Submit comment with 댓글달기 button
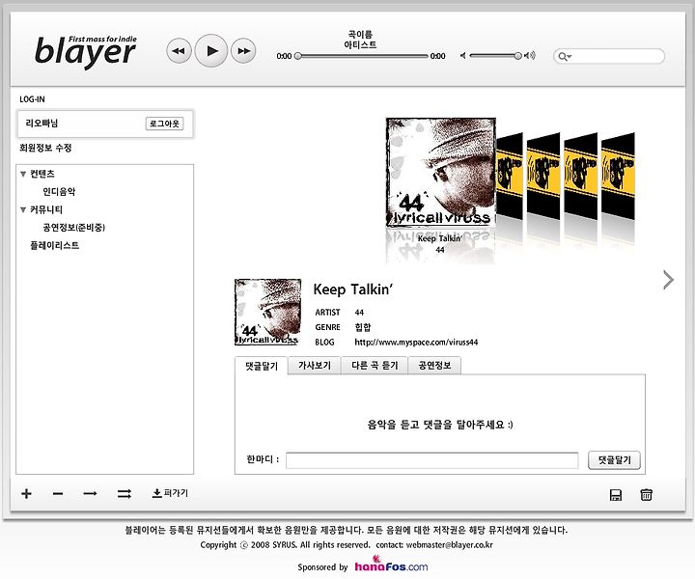 [x=614, y=460]
